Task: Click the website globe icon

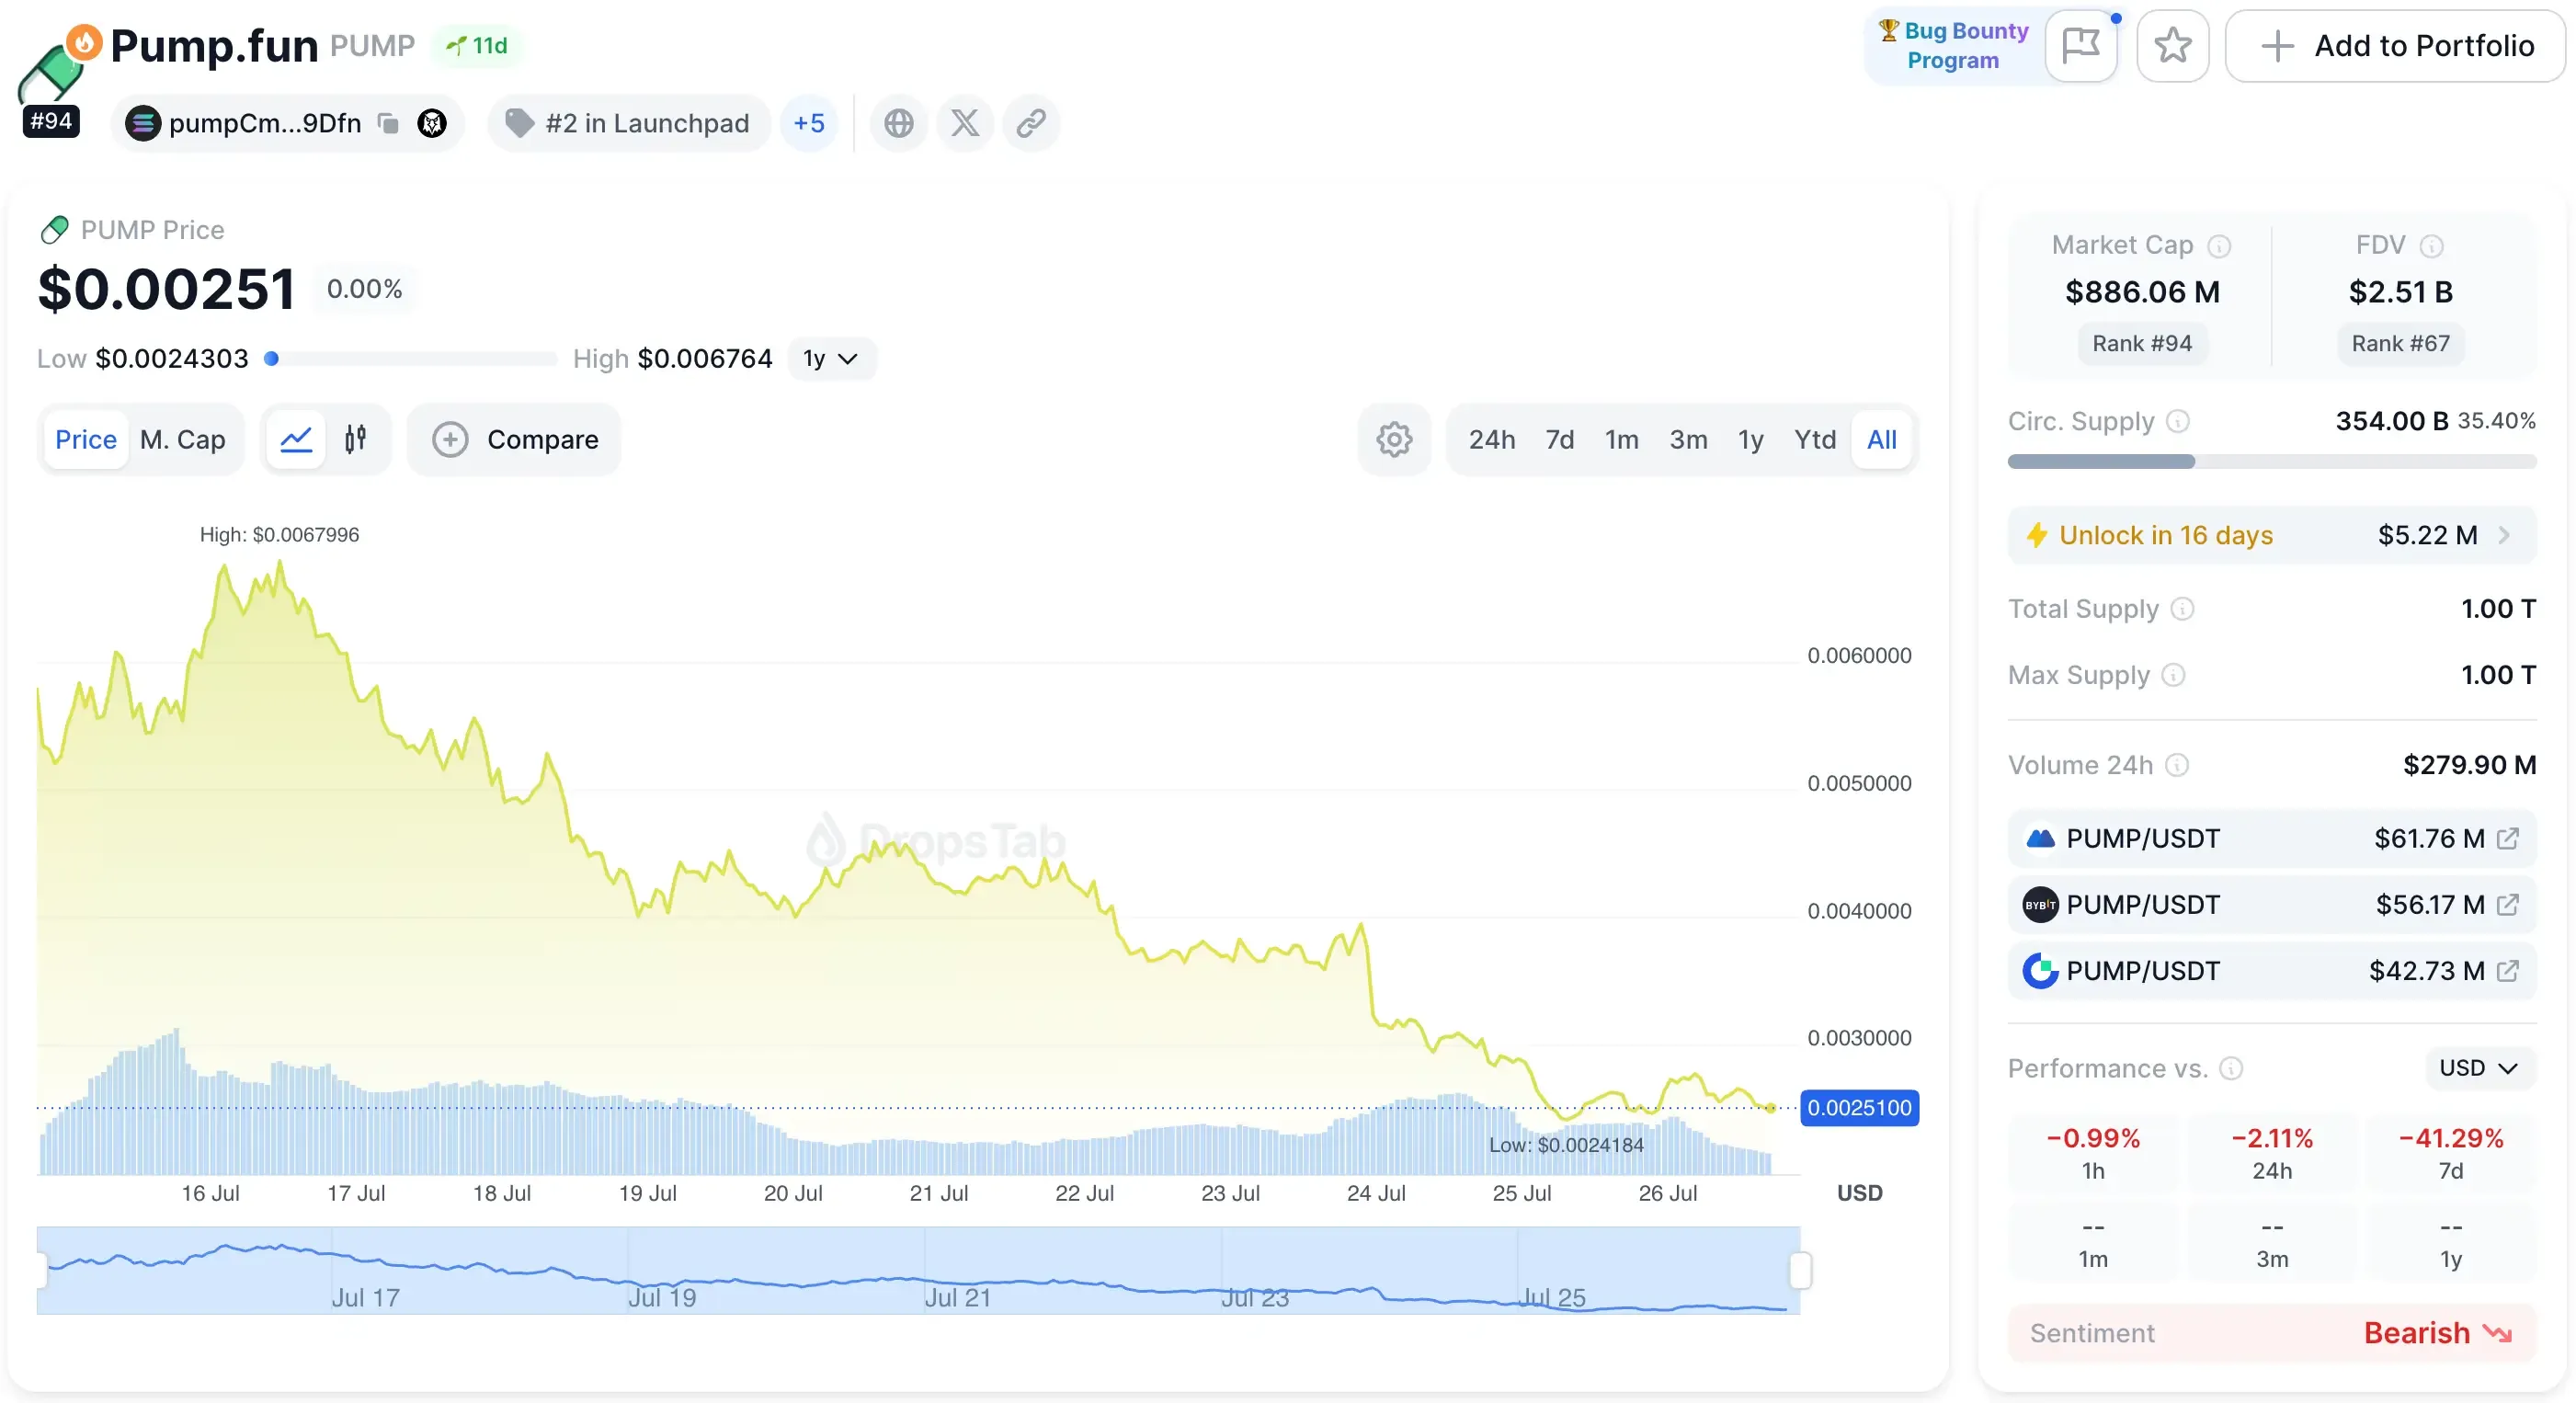Action: tap(898, 123)
